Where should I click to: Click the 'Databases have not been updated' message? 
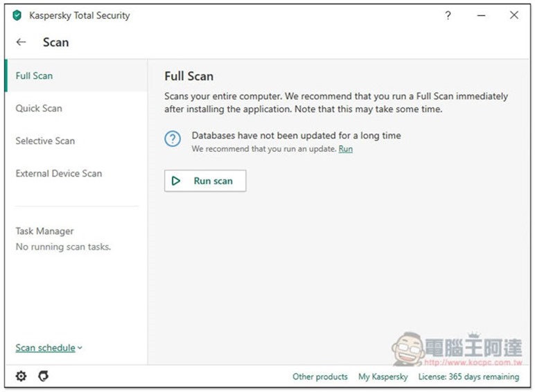tap(296, 136)
